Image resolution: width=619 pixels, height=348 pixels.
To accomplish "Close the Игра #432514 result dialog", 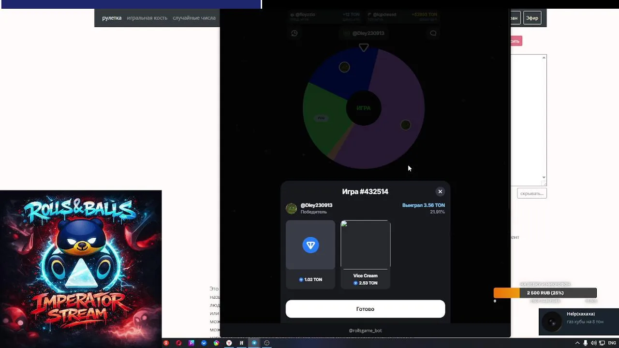I will [x=440, y=191].
